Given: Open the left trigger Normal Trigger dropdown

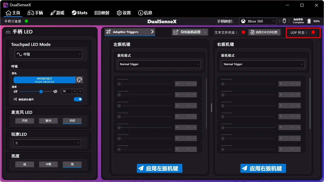Looking at the screenshot, I should (x=159, y=64).
